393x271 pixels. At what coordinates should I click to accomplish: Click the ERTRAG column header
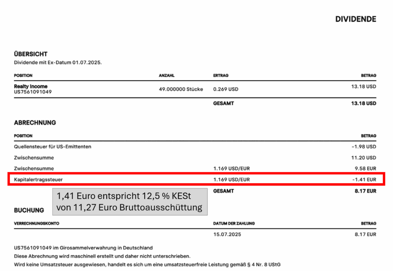coord(221,76)
